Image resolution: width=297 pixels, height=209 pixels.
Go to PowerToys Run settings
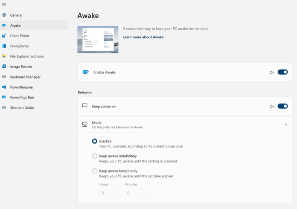coord(34,98)
